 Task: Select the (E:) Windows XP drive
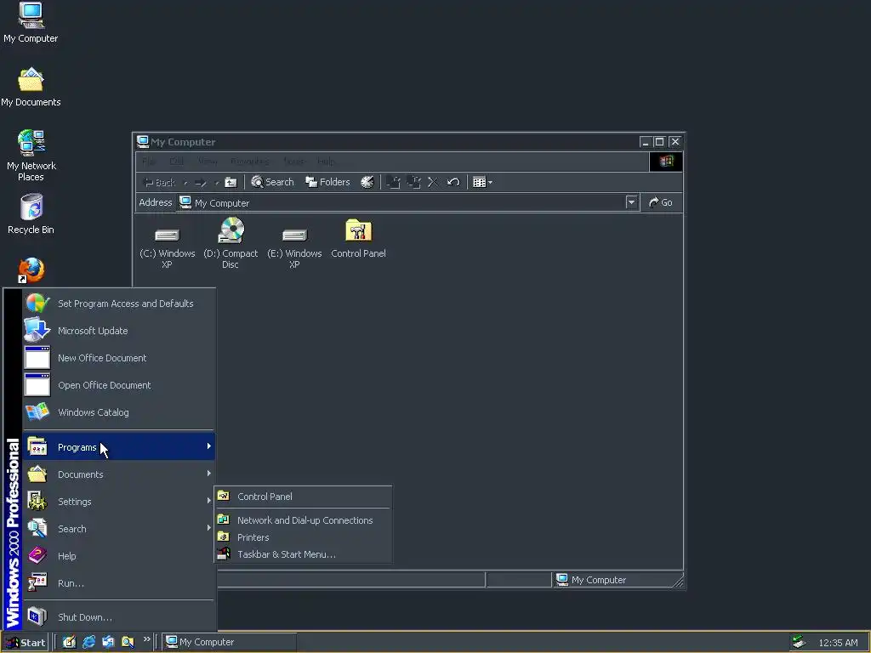tap(294, 244)
